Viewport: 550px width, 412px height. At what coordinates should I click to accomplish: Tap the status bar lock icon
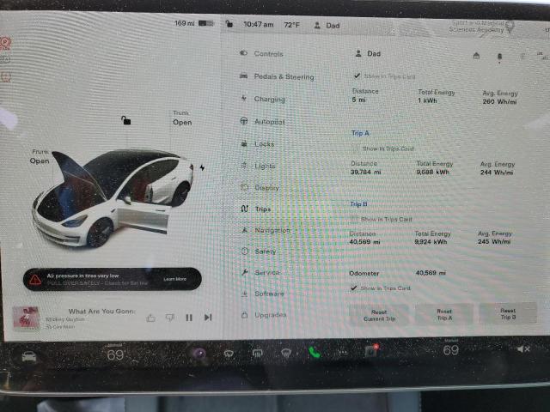pyautogui.click(x=229, y=24)
